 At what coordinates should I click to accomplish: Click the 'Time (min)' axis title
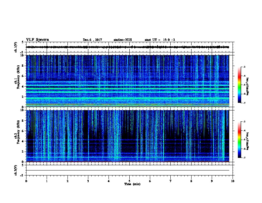[x=132, y=184]
